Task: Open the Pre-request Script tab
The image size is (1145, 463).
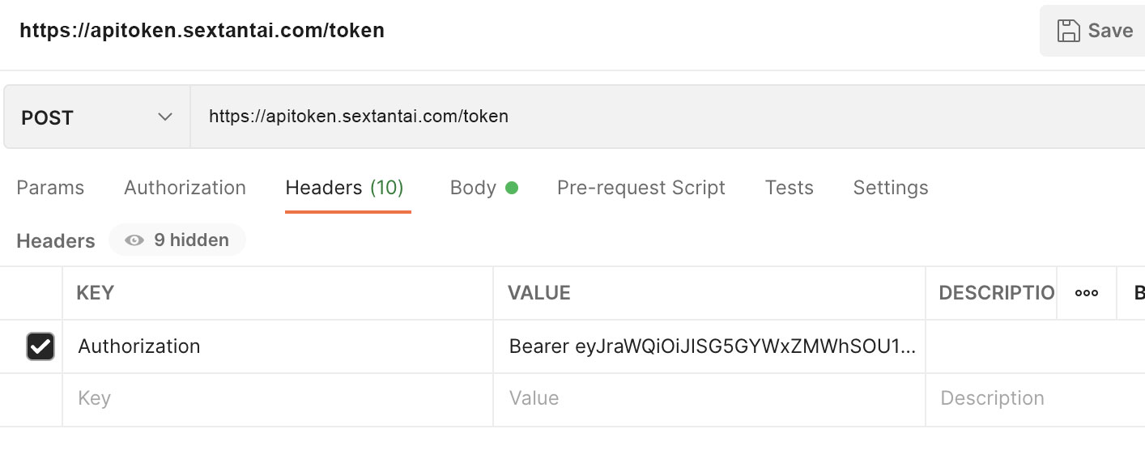Action: tap(641, 188)
